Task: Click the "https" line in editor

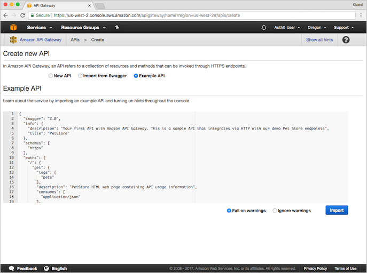Action: pyautogui.click(x=35, y=148)
